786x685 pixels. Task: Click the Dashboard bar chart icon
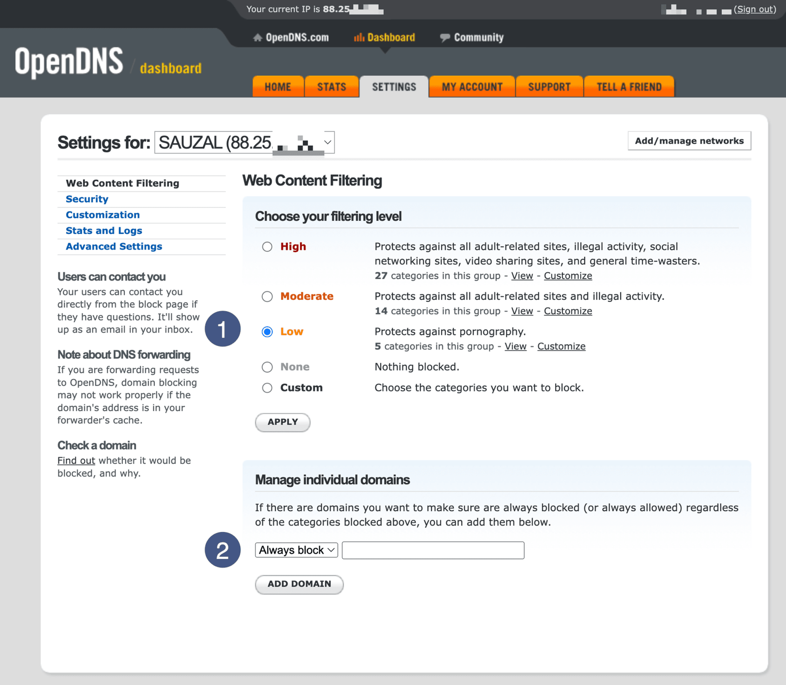pyautogui.click(x=359, y=37)
